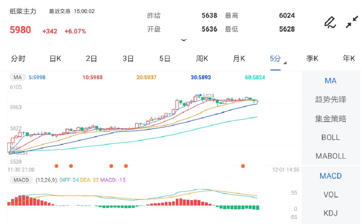
Task: Expand the quote details chevron
Action: point(184,40)
